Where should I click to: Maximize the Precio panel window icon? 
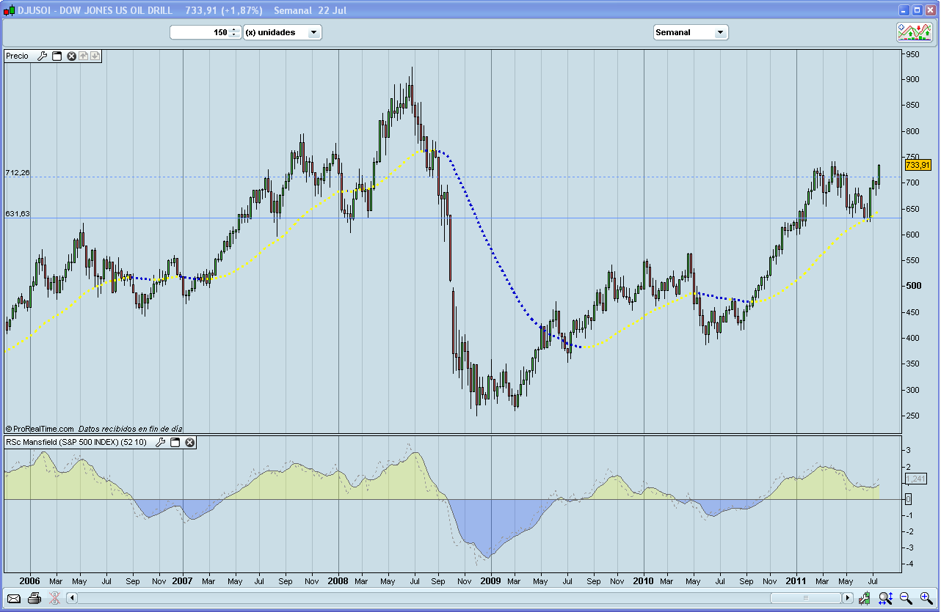[57, 56]
